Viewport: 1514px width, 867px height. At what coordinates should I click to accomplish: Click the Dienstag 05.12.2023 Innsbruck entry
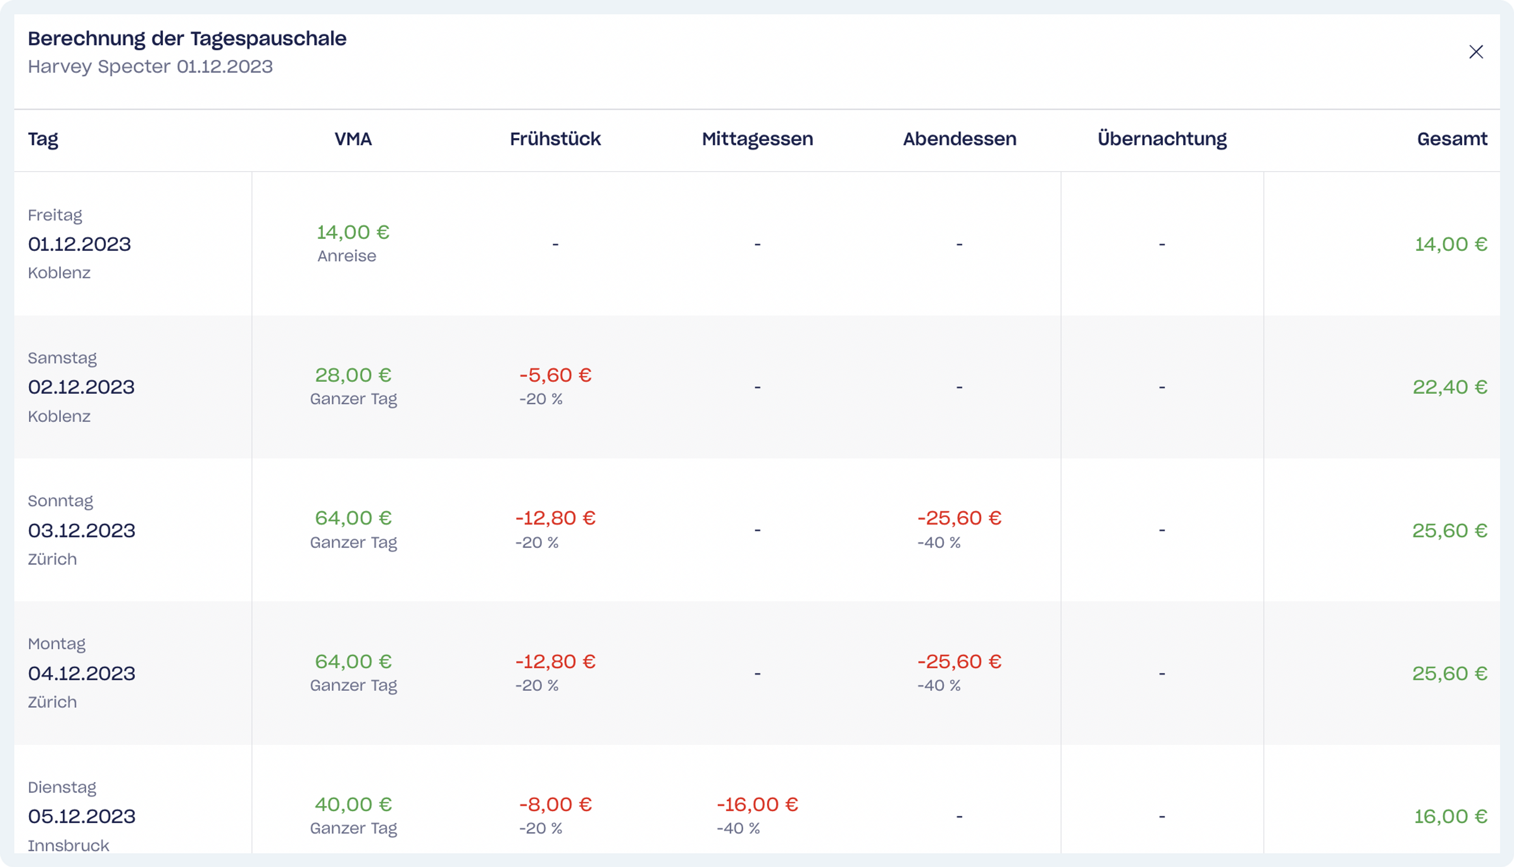[x=82, y=816]
